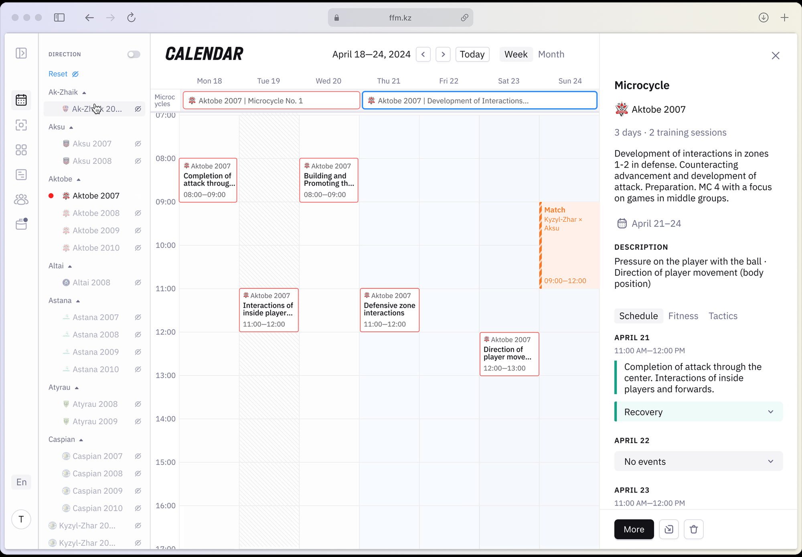Open the four-squares grid icon in sidebar
This screenshot has height=557, width=802.
click(x=21, y=150)
